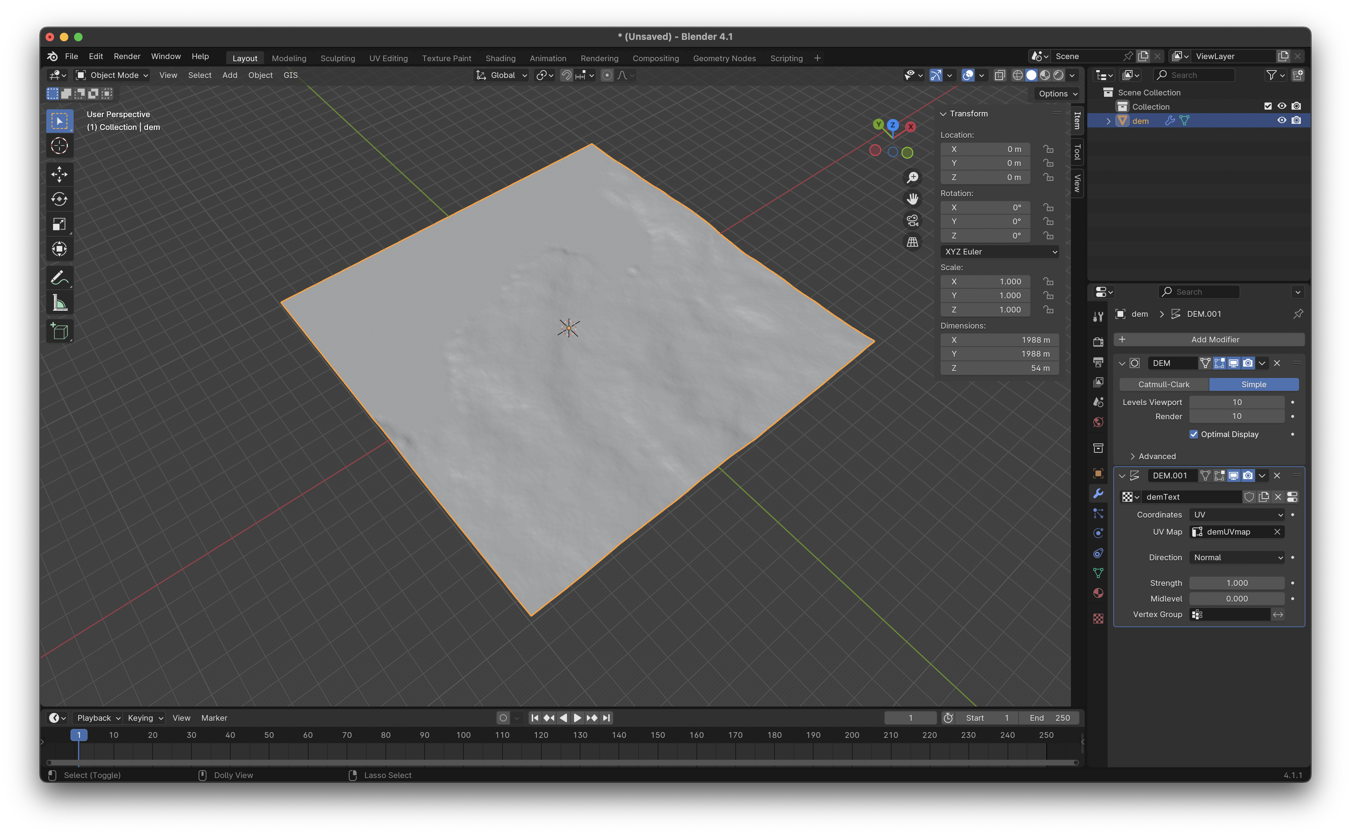The width and height of the screenshot is (1351, 835).
Task: Open the viewport Options dropdown
Action: click(x=1058, y=94)
